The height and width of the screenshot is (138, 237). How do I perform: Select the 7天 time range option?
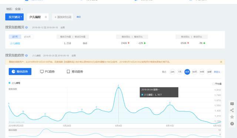(180, 72)
